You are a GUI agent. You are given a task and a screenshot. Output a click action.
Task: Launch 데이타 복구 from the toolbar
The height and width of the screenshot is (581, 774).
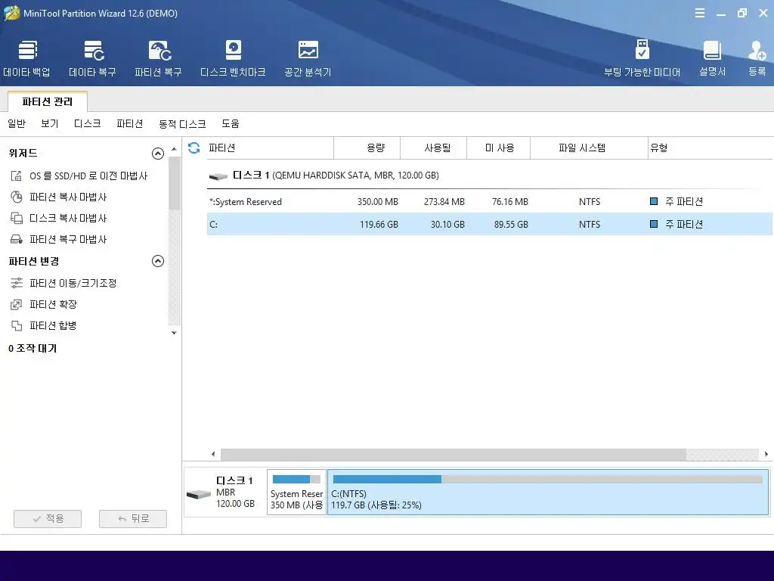(93, 58)
